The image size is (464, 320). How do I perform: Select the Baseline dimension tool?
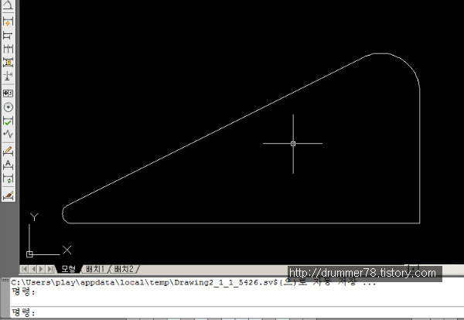click(8, 36)
